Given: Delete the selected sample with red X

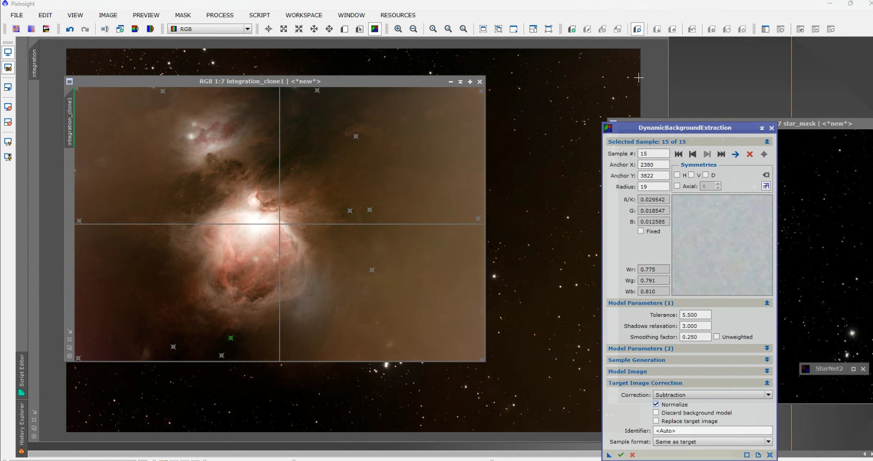Looking at the screenshot, I should coord(750,154).
